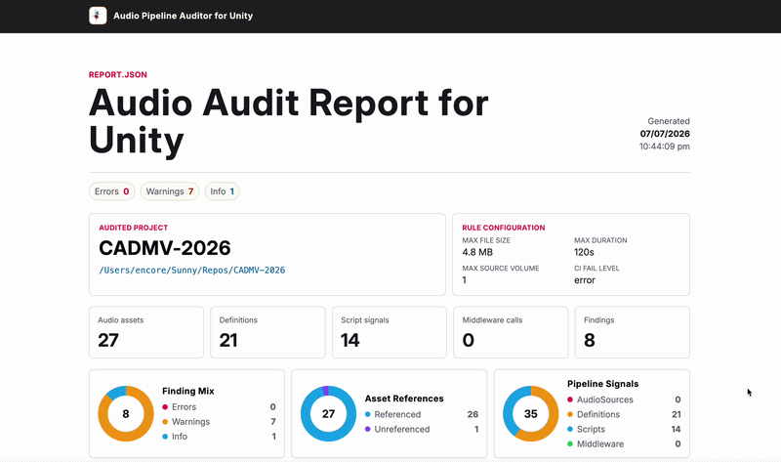
Task: Click the AUDITED PROJECT heading
Action: tap(133, 228)
